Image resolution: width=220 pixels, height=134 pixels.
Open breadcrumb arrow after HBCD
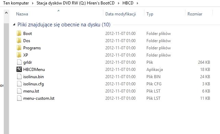pyautogui.click(x=137, y=3)
